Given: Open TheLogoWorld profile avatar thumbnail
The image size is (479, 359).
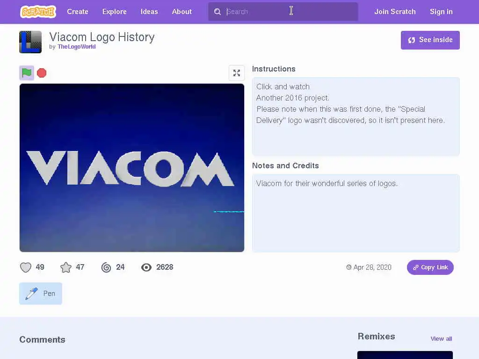Looking at the screenshot, I should point(30,42).
